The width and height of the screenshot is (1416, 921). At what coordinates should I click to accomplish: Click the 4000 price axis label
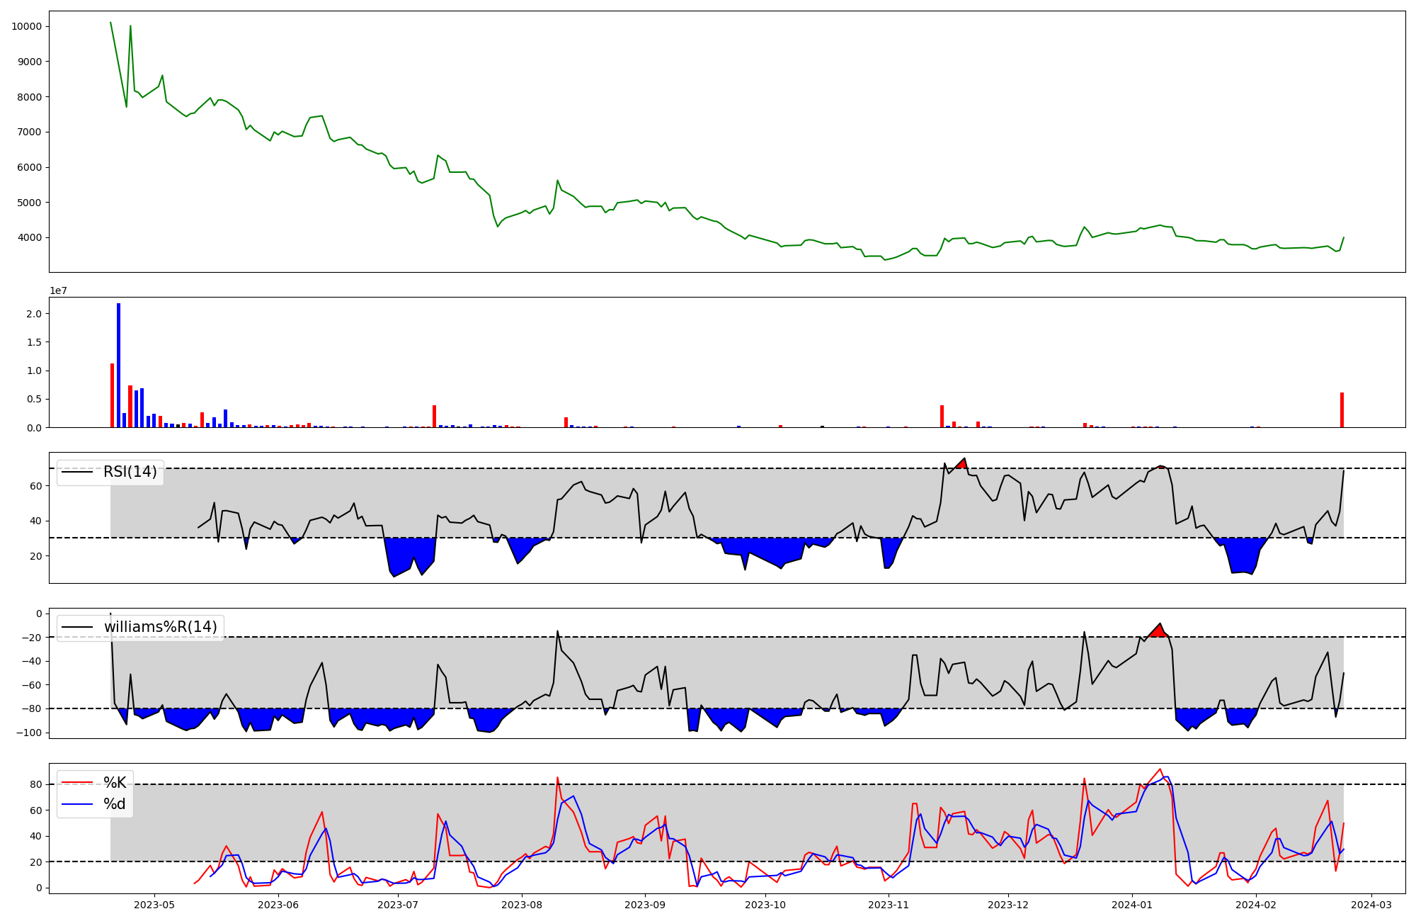click(29, 237)
